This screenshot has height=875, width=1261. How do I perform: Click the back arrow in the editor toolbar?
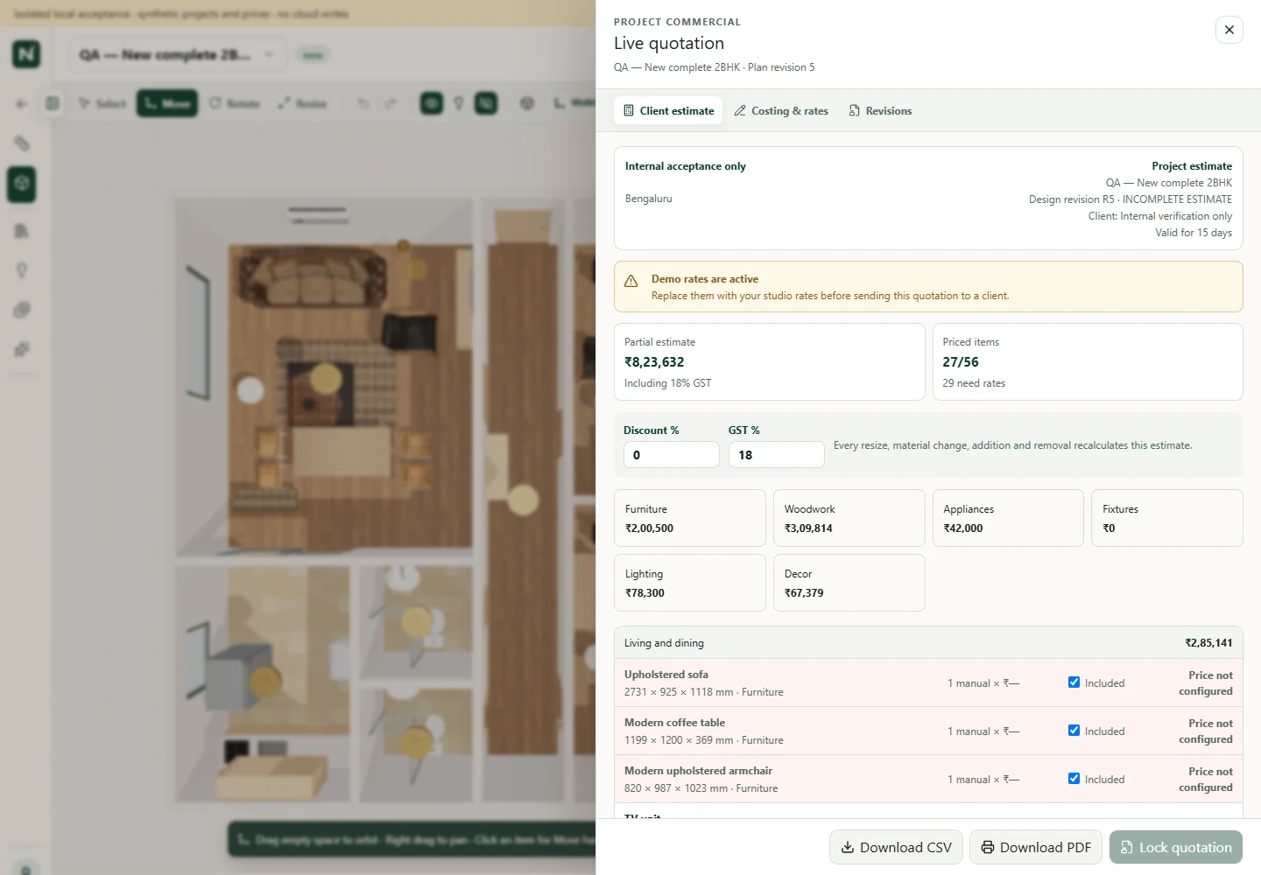[x=22, y=103]
